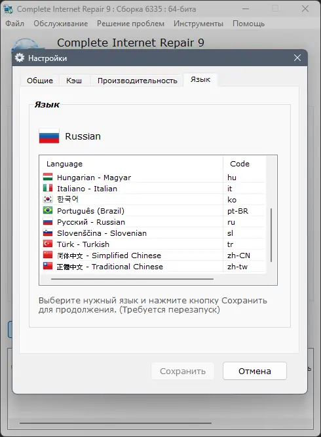Click the horizontal scrollbar of language list
321x437 pixels.
pyautogui.click(x=132, y=278)
